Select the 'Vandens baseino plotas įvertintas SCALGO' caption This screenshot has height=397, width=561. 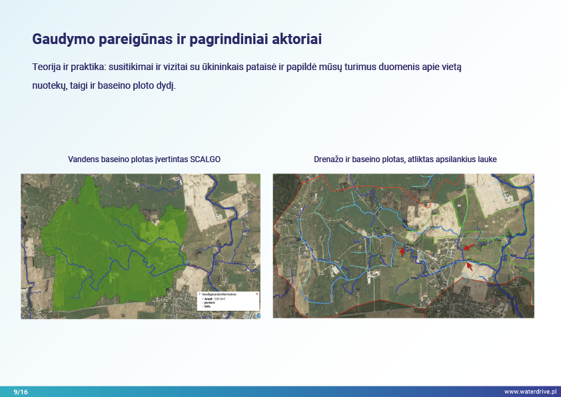pyautogui.click(x=144, y=159)
